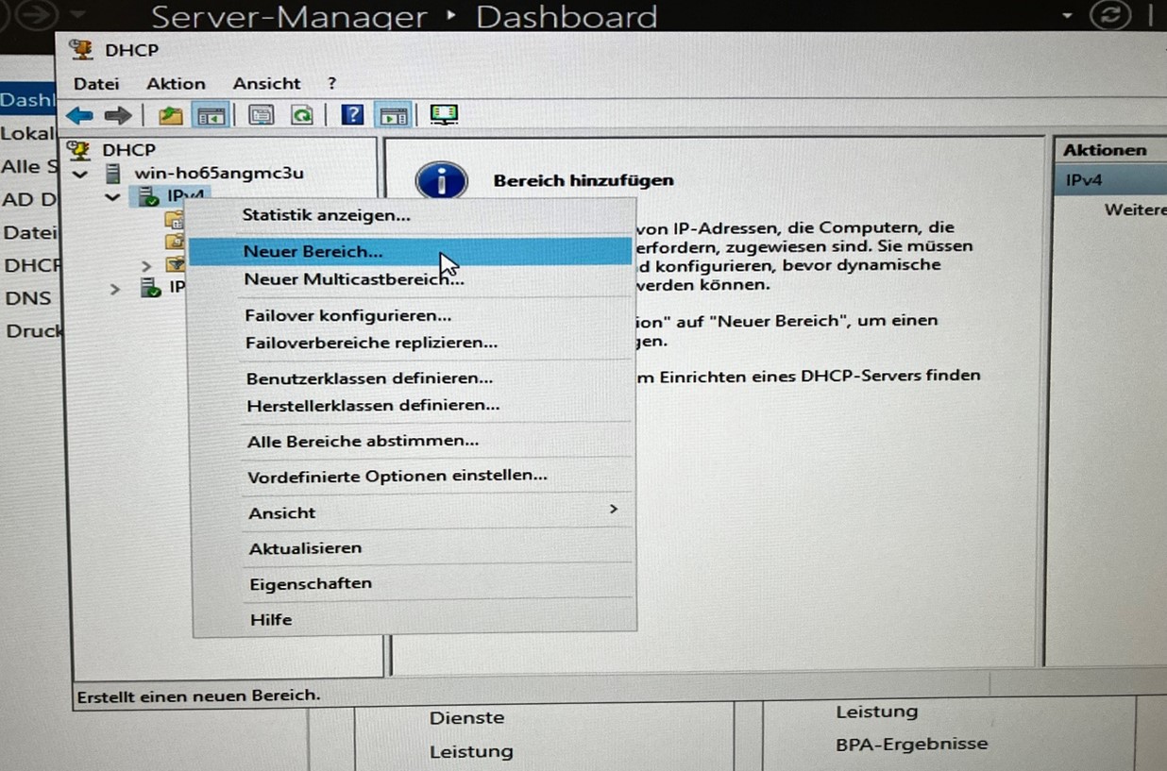Click the monitor icon in DHCP toolbar
The width and height of the screenshot is (1167, 771).
(x=443, y=114)
